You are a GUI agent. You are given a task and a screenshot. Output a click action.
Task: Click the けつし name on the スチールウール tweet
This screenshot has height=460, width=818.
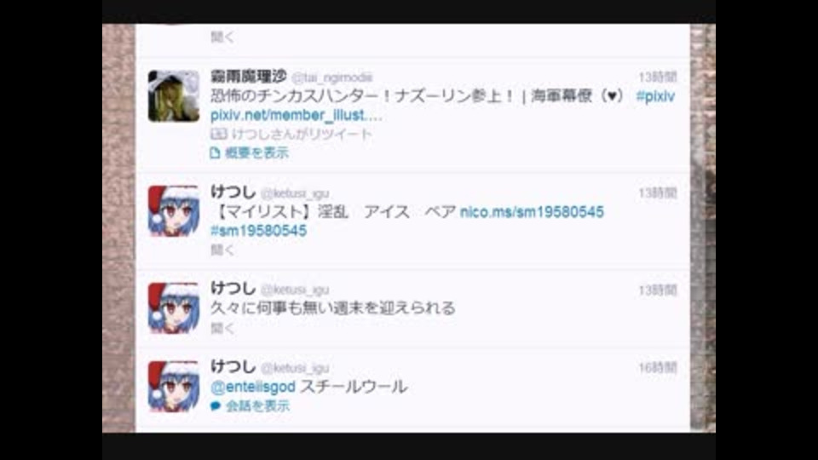pyautogui.click(x=233, y=366)
